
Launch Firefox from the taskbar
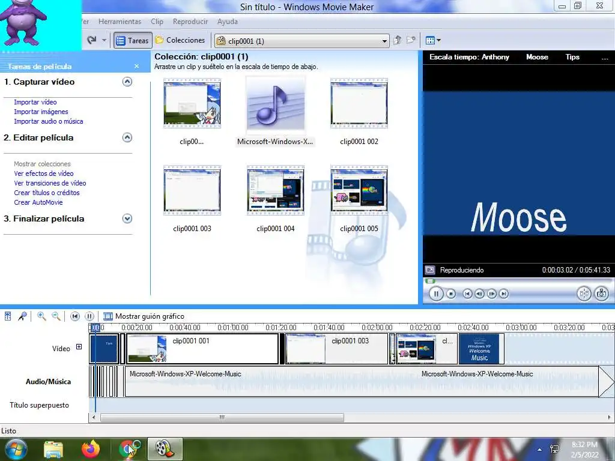coord(91,449)
